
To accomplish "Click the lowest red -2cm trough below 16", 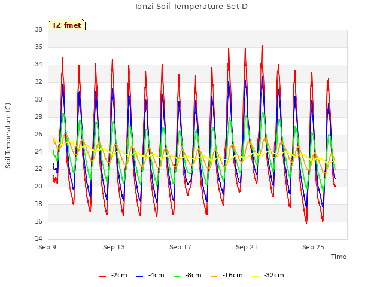I will (306, 222).
